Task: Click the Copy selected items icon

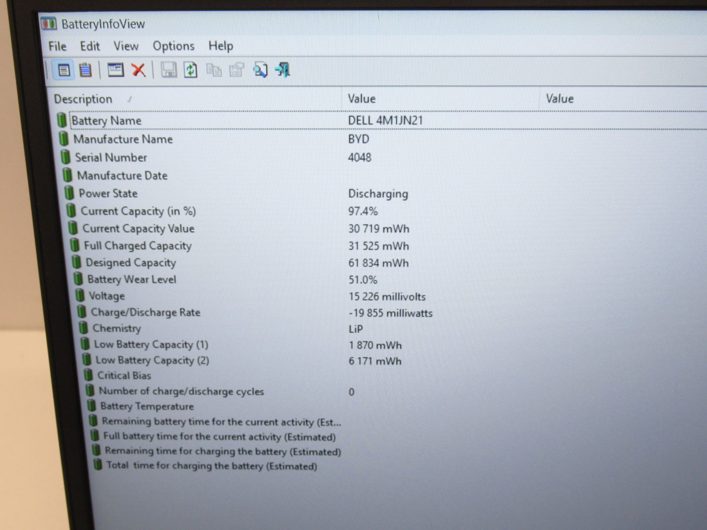Action: pyautogui.click(x=214, y=70)
